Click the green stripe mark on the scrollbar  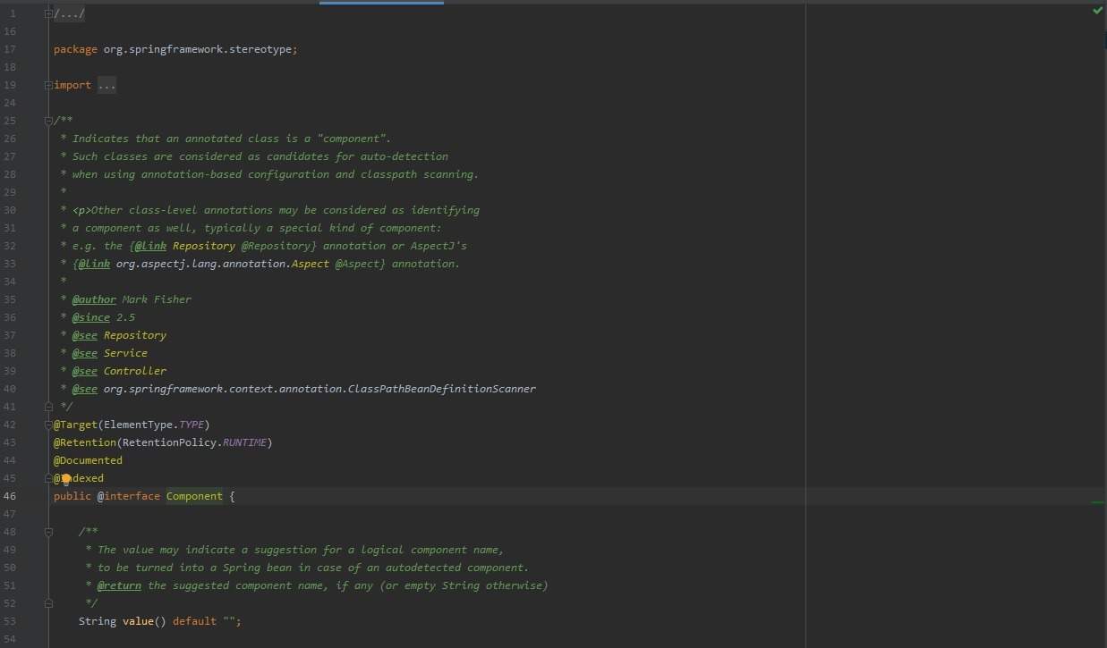tap(1098, 502)
